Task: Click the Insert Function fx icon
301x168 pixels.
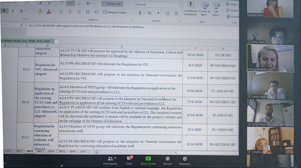Action: pyautogui.click(x=21, y=26)
